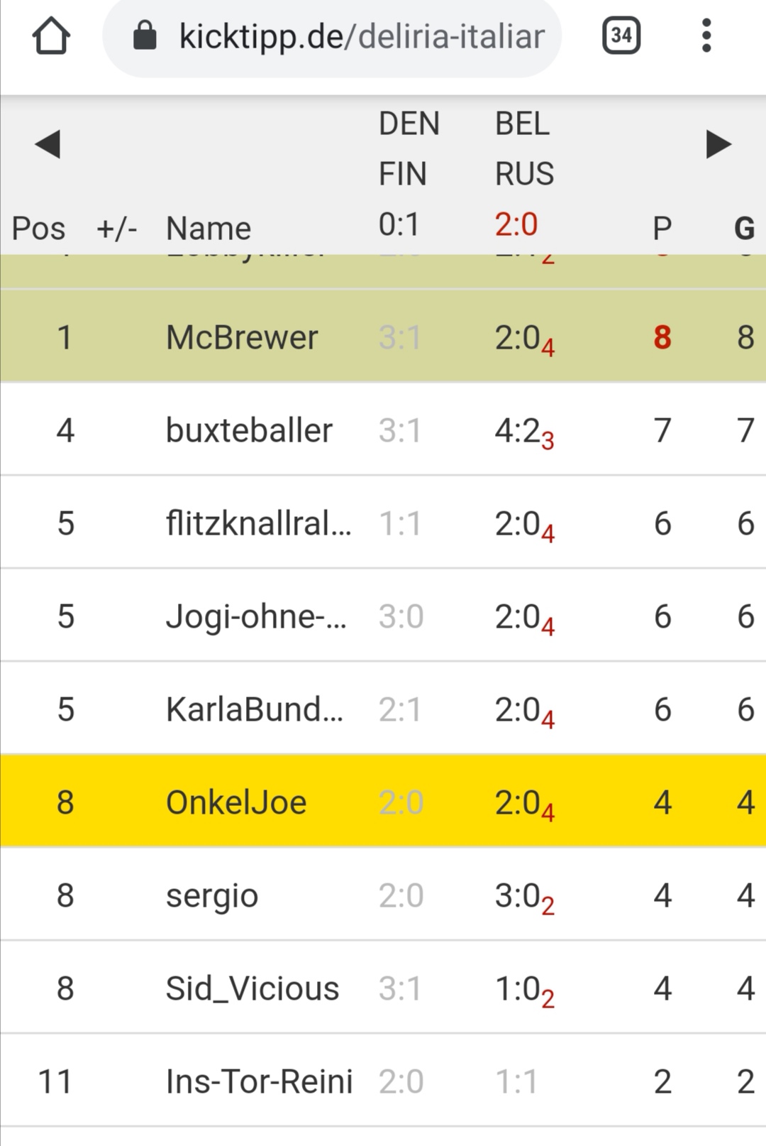Select sergio in the ranking

212,895
